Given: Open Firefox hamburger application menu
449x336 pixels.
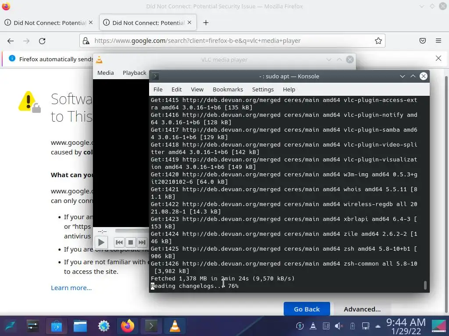Looking at the screenshot, I should [x=438, y=41].
